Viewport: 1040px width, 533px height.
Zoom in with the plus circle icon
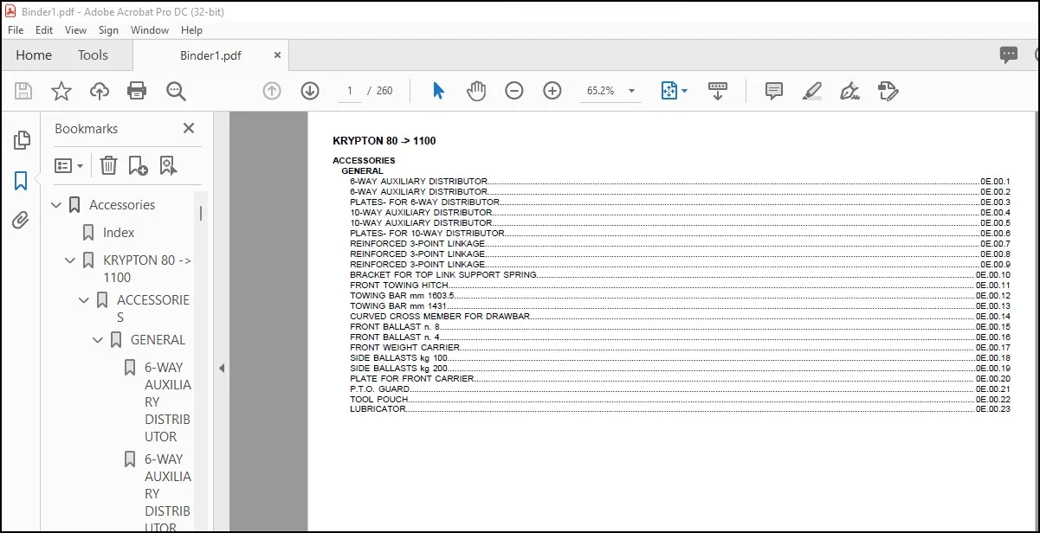(x=552, y=91)
